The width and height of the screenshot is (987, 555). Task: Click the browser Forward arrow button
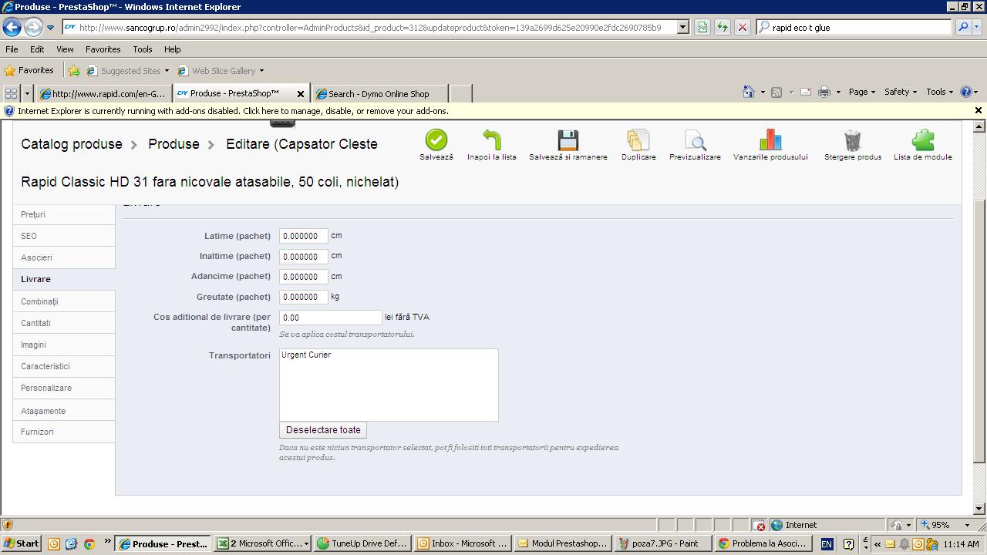[33, 27]
